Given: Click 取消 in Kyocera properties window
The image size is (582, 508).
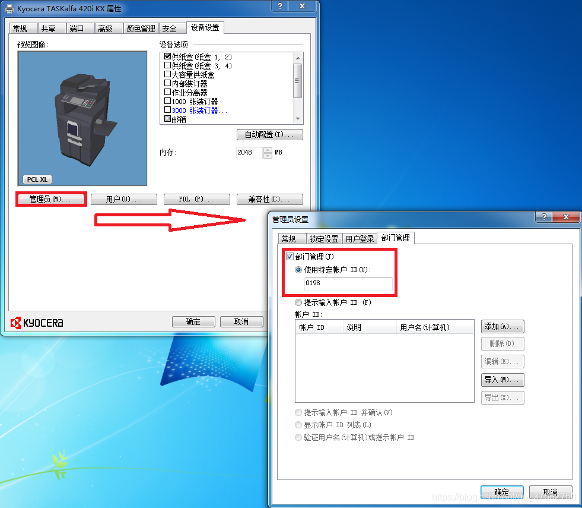Looking at the screenshot, I should (241, 321).
